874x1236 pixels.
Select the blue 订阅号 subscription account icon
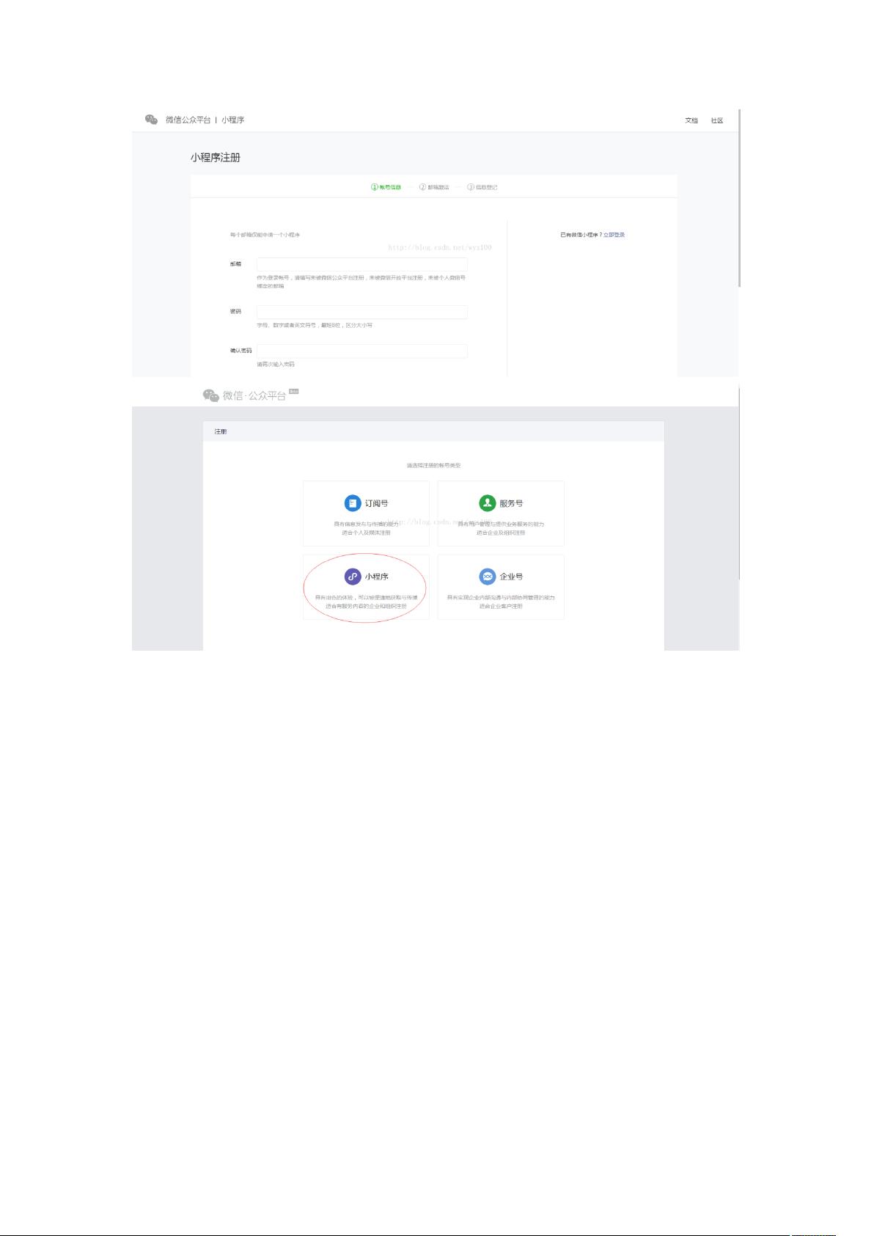tap(353, 503)
